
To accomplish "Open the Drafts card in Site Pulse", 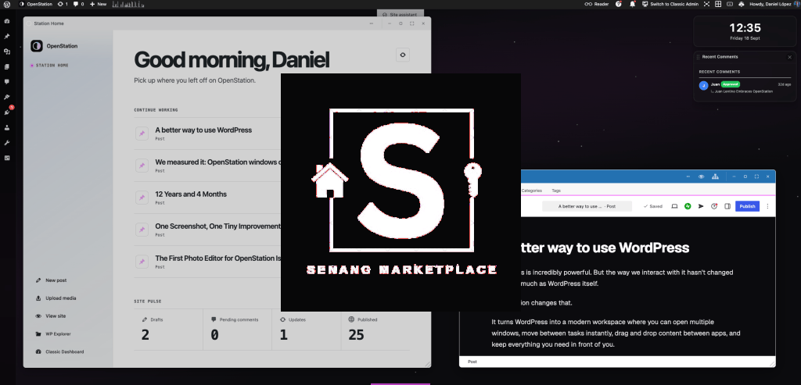I will [169, 330].
